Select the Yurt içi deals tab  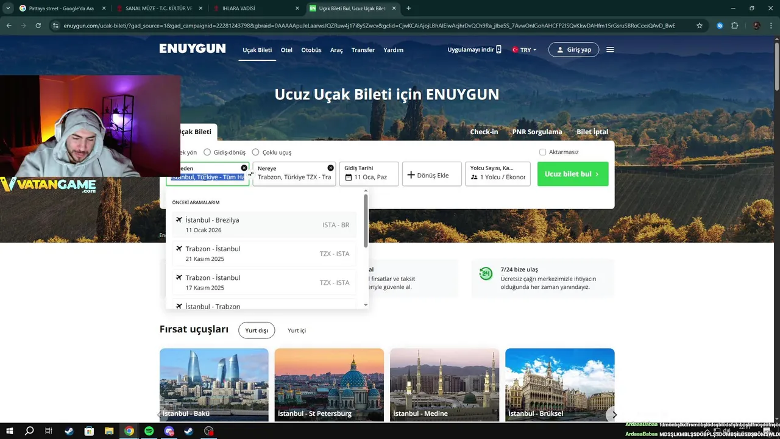tap(297, 330)
